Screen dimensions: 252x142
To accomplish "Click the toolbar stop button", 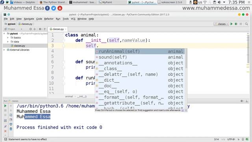I will coord(241,24).
